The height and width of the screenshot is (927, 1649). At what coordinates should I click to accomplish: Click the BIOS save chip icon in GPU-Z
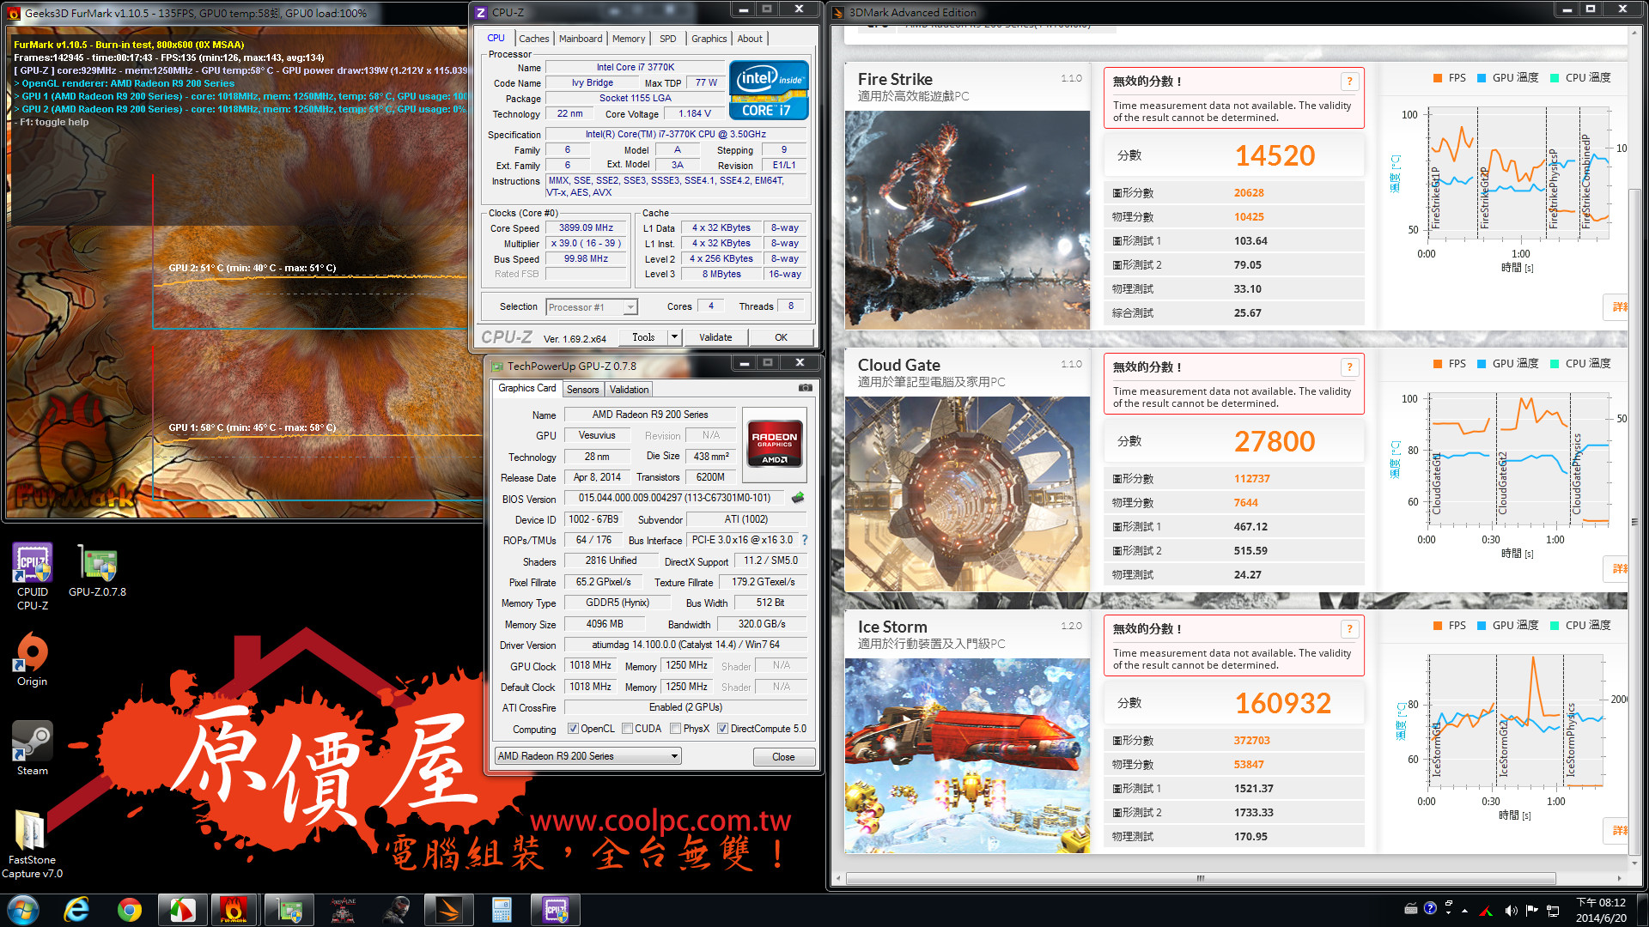798,498
